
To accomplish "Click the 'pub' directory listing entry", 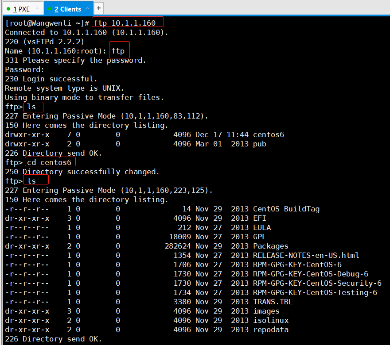I will pyautogui.click(x=259, y=144).
